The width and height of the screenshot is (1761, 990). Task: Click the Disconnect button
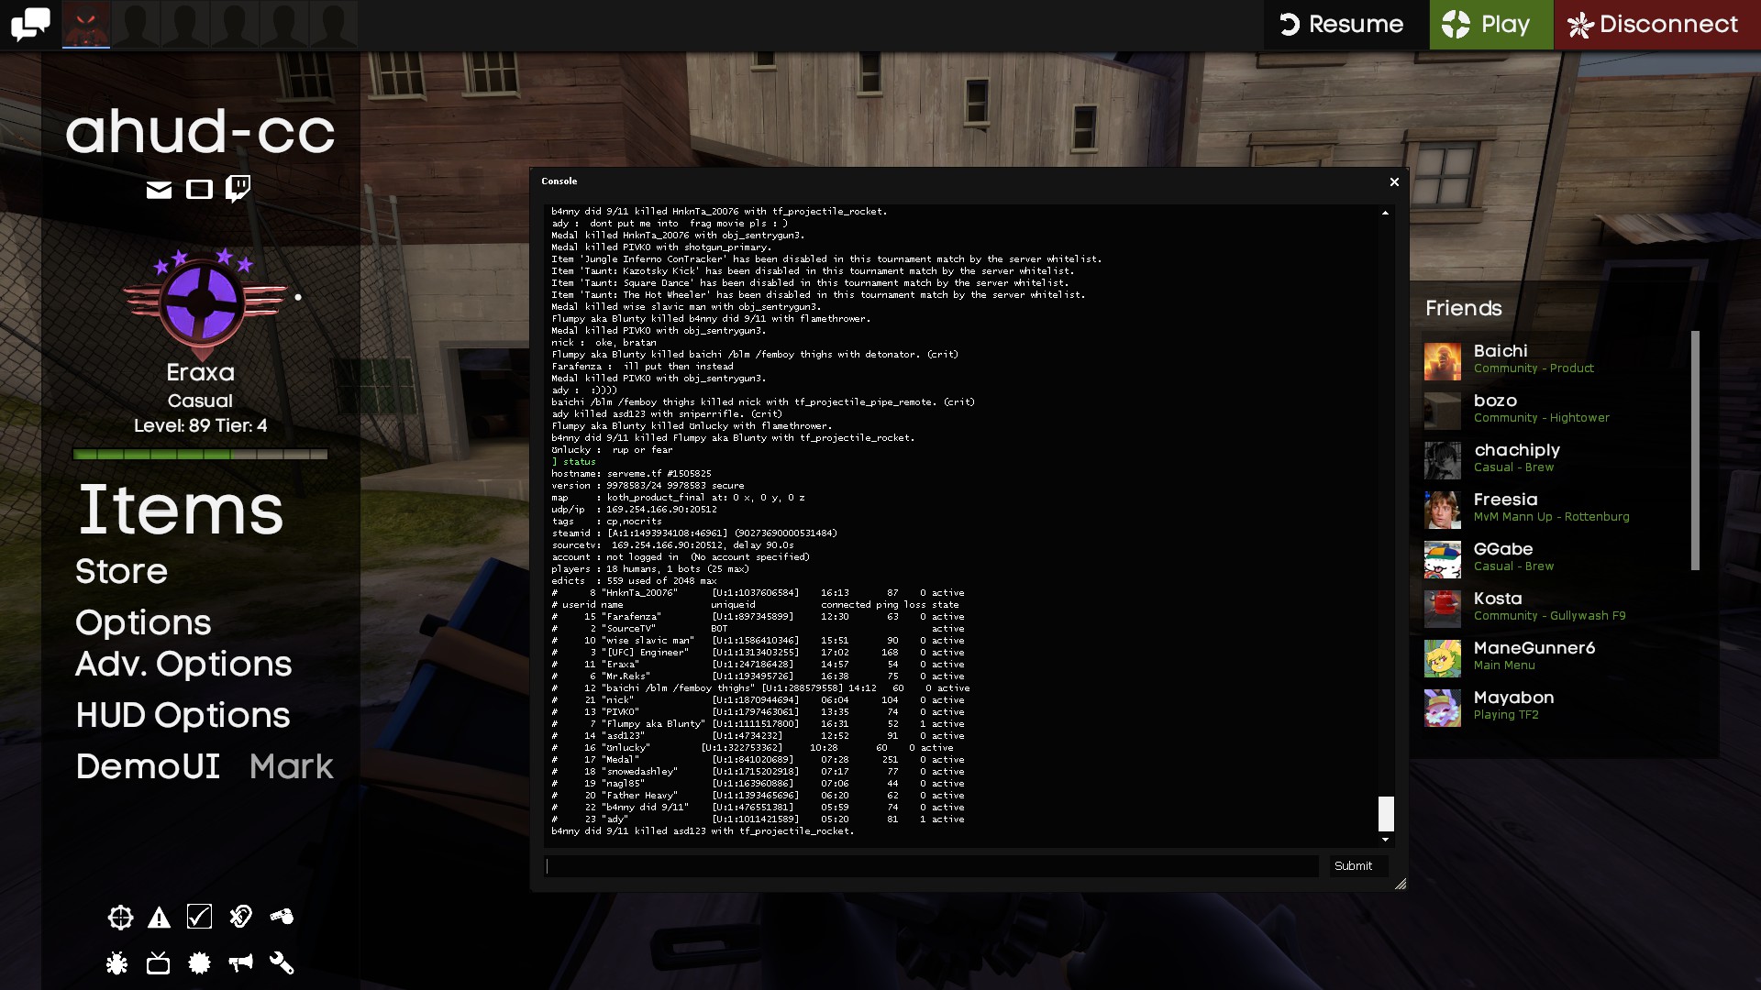pos(1656,25)
